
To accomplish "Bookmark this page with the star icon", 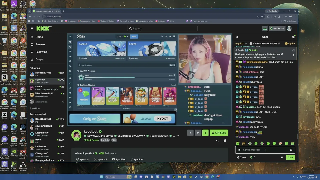I will tap(262, 17).
